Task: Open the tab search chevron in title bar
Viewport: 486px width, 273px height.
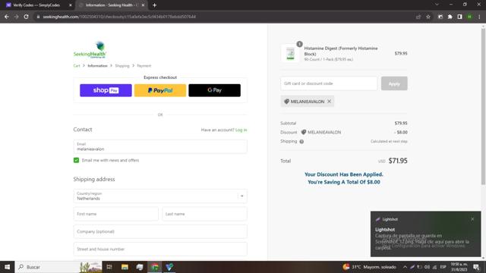Action: 437,5
